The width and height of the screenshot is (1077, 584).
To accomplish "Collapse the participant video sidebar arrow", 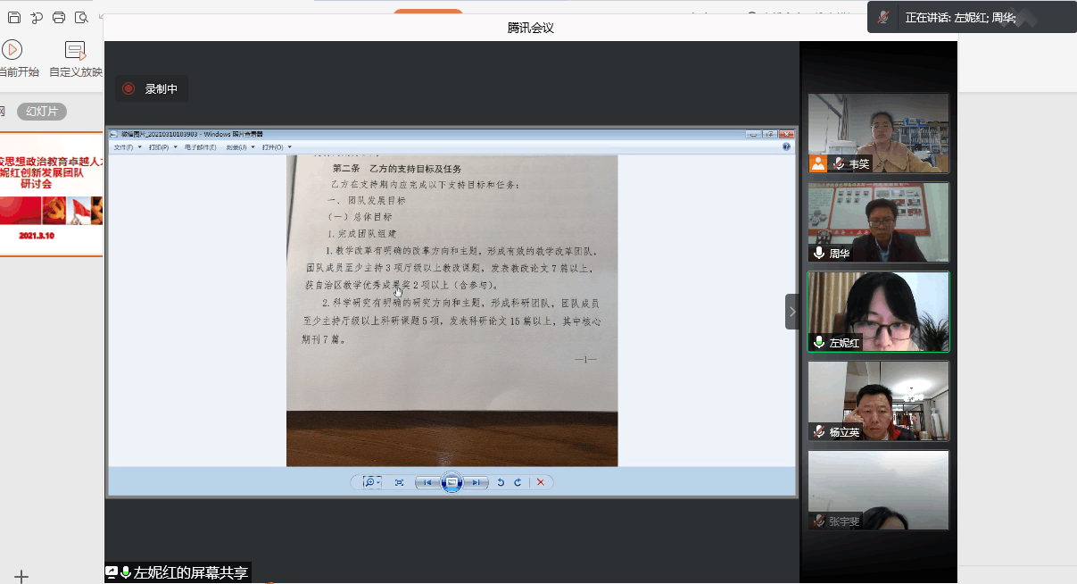I will click(791, 312).
